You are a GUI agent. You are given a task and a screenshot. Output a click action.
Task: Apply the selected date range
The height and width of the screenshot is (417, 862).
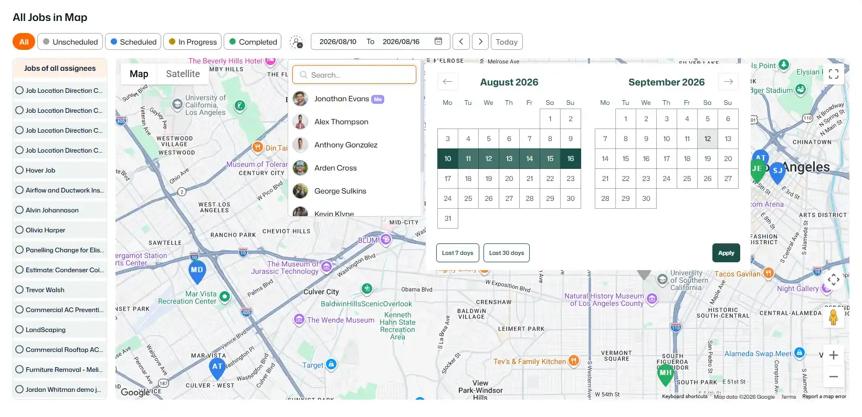point(726,253)
